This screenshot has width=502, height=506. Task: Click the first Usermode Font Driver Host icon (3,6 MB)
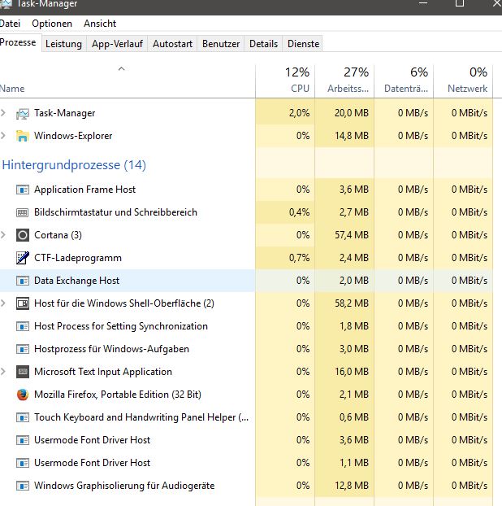point(23,440)
